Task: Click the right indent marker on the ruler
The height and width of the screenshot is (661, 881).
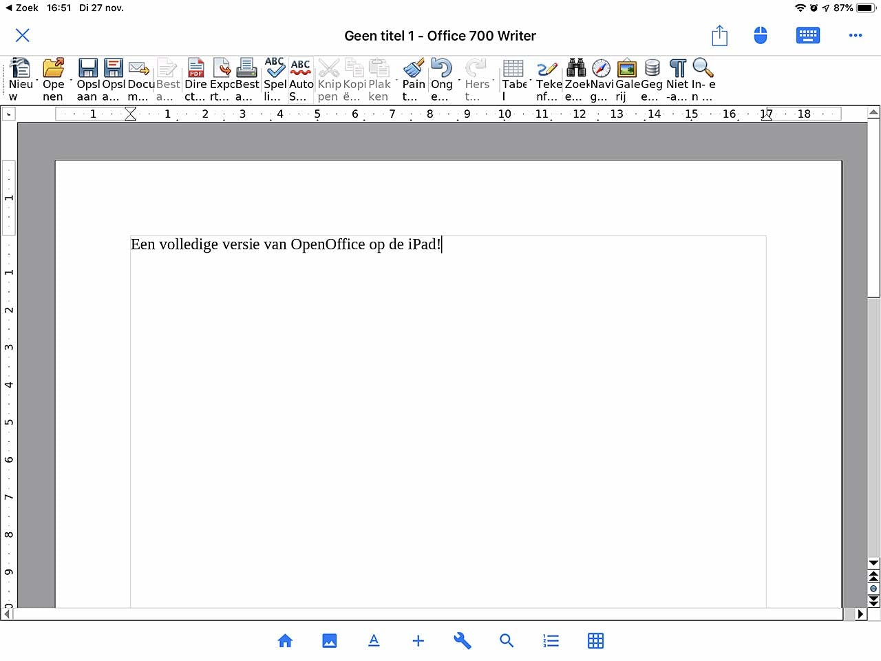Action: 766,116
